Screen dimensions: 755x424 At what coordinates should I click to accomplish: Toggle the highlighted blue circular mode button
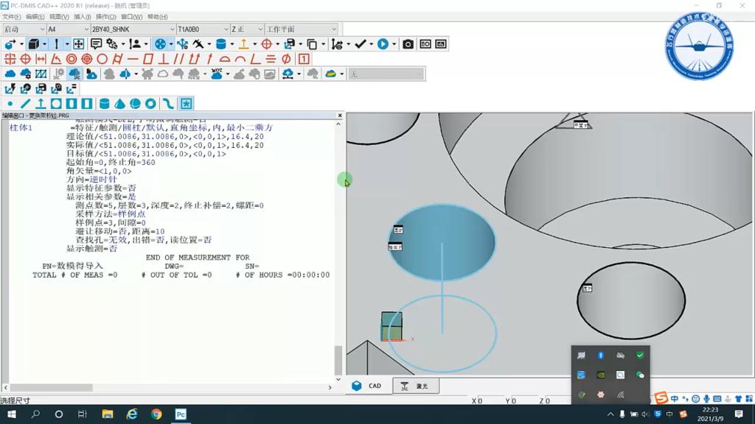[x=160, y=44]
